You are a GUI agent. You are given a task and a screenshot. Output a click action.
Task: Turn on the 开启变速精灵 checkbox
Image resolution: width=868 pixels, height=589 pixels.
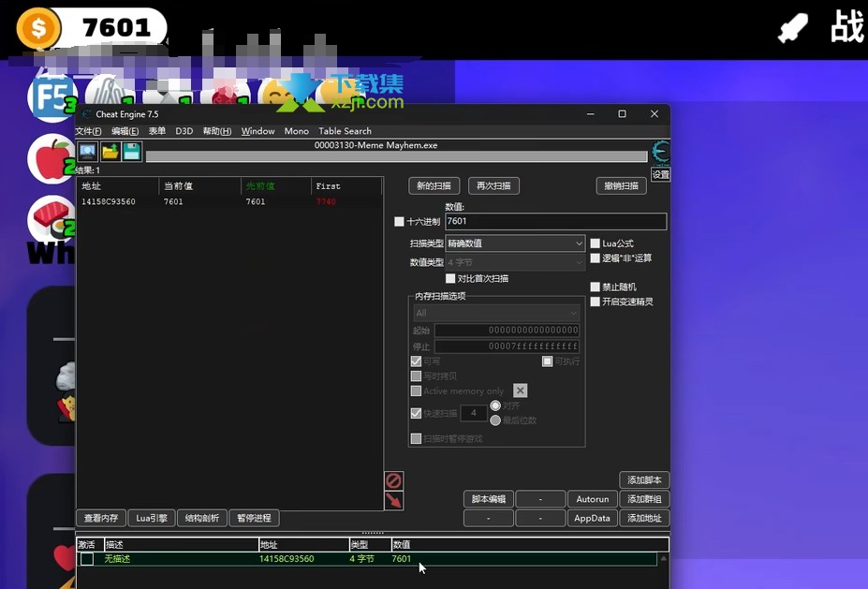click(x=596, y=302)
